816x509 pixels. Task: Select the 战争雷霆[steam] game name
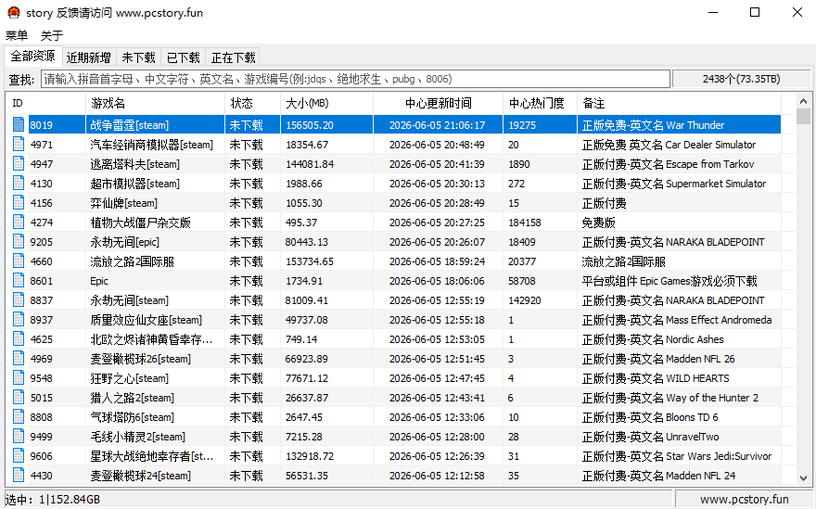pyautogui.click(x=129, y=125)
